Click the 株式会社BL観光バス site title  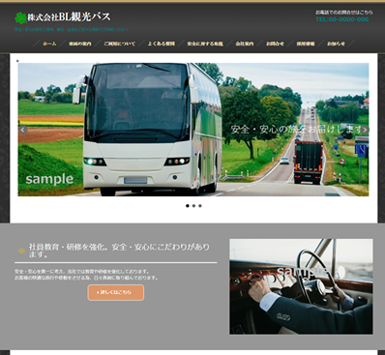(x=69, y=17)
